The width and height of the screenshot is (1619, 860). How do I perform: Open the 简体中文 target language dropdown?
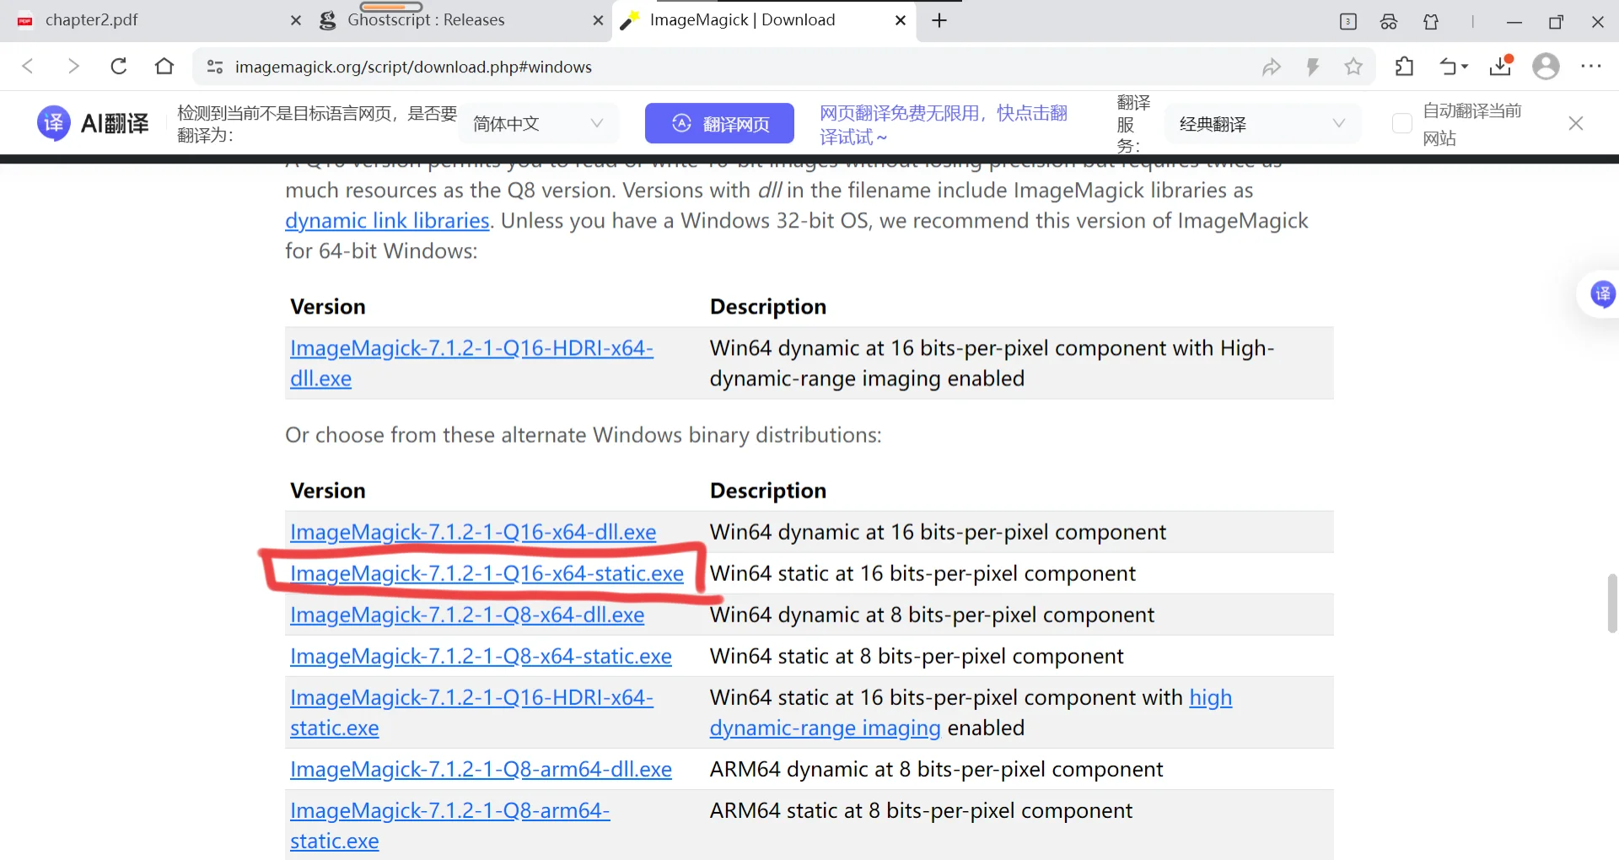(x=539, y=124)
